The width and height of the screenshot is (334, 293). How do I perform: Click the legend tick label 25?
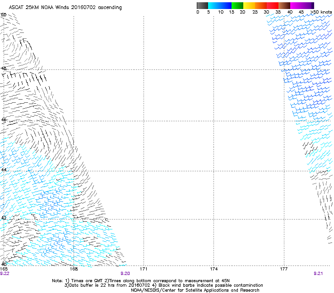(x=255, y=12)
